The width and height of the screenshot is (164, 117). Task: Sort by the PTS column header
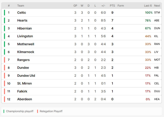click(112, 6)
